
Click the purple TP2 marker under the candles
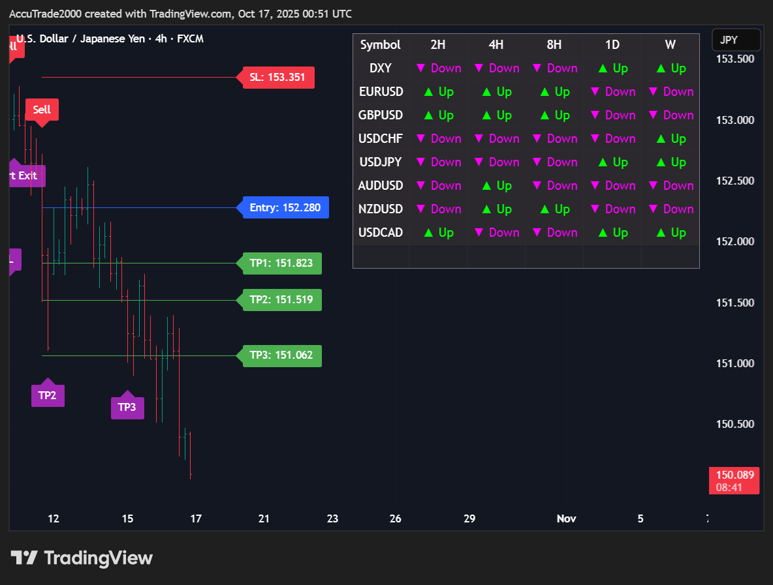pos(48,395)
